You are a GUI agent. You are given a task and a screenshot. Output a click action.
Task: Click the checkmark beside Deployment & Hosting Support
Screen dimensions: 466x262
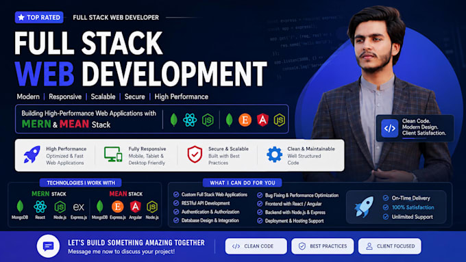pos(260,221)
